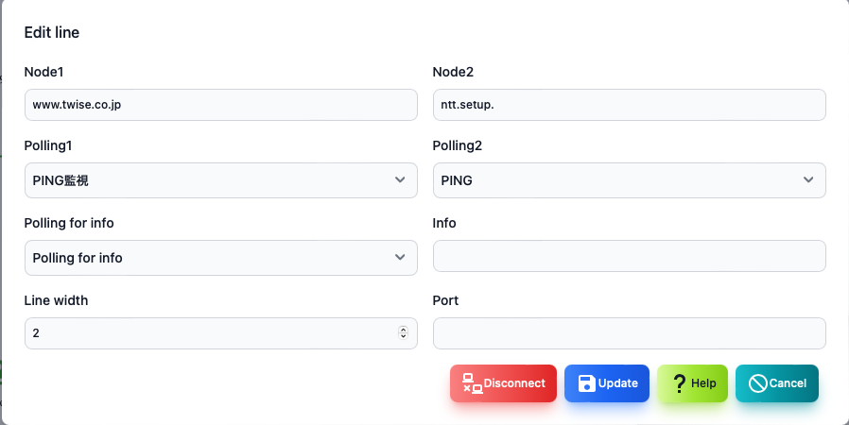
Task: Click the empty Info text field
Action: pos(629,256)
